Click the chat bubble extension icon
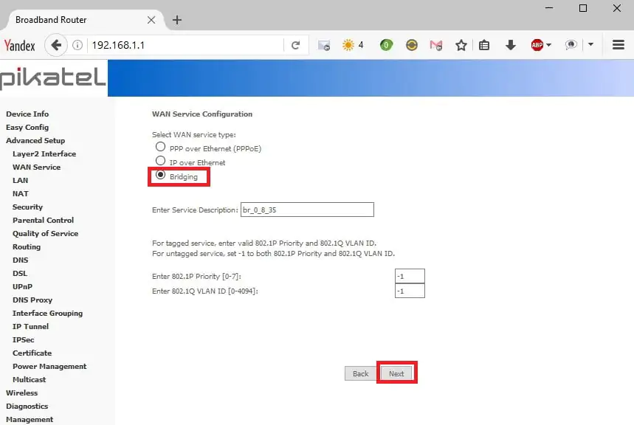Image resolution: width=634 pixels, height=425 pixels. (x=571, y=45)
